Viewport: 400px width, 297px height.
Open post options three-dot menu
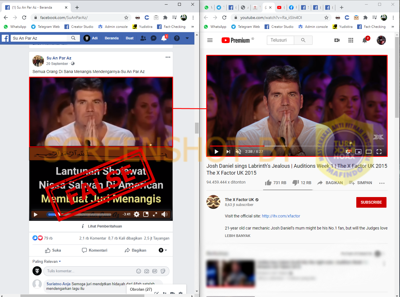[168, 57]
